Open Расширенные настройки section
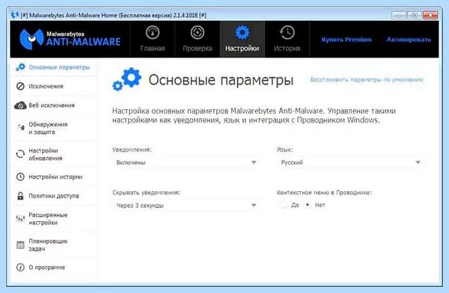The image size is (449, 293). tap(54, 218)
